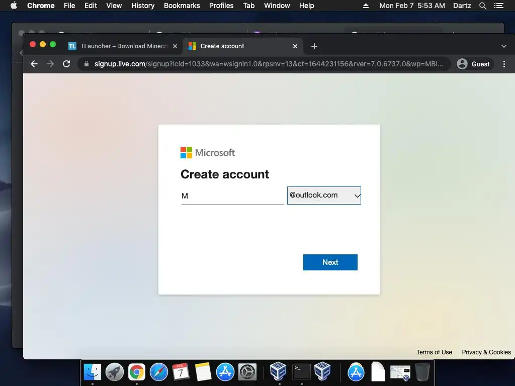
Task: Open Privacy & Cookies link
Action: (x=486, y=352)
